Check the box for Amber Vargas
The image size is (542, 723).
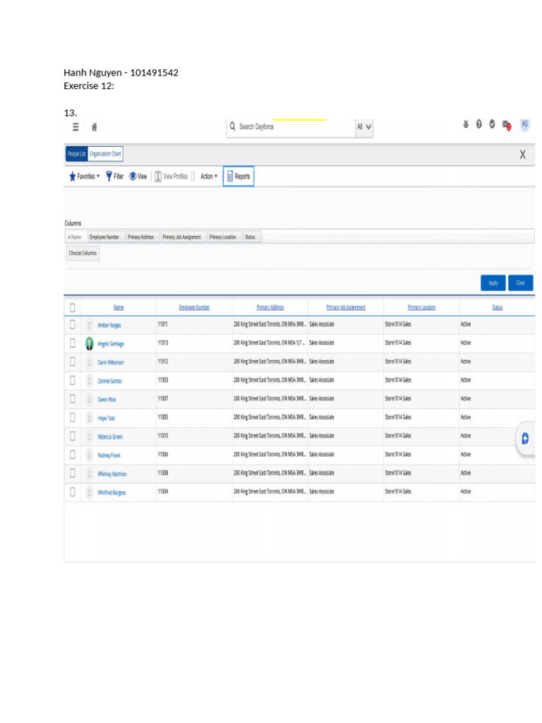72,325
